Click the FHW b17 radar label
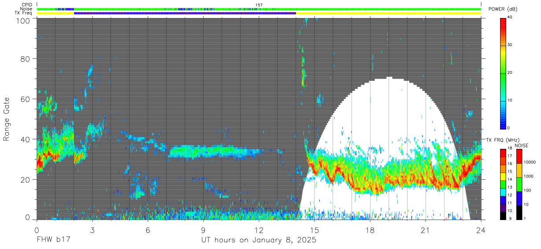 (53, 240)
